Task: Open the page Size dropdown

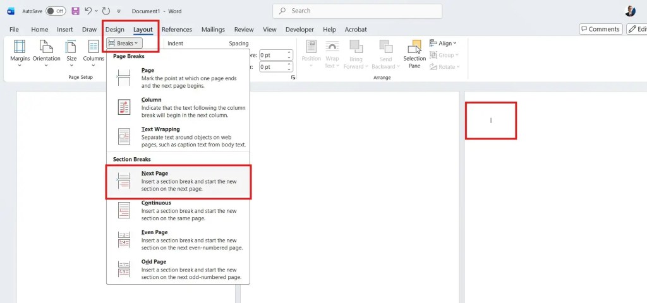Action: click(71, 53)
